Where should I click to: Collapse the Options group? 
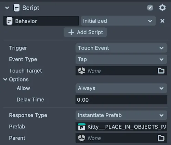[5, 79]
